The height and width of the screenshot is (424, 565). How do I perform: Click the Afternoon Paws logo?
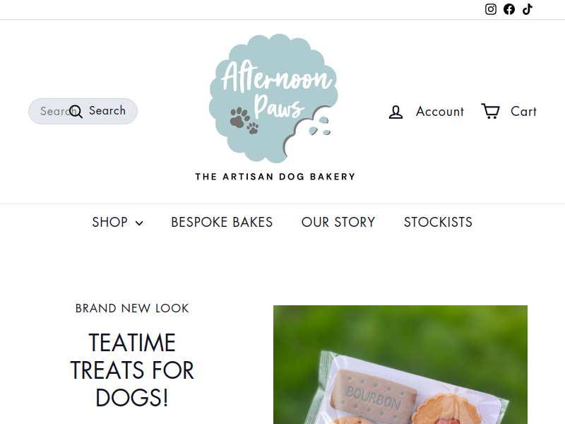coord(275,107)
